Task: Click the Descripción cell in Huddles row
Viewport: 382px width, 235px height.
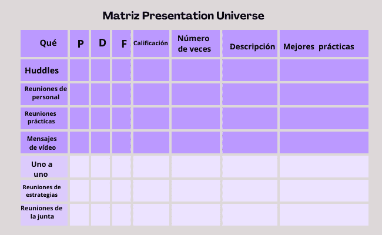Action: coord(250,70)
